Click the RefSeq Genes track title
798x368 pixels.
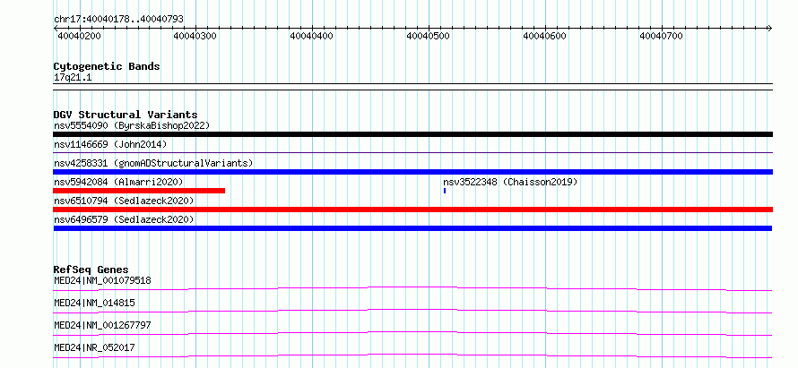pyautogui.click(x=91, y=270)
